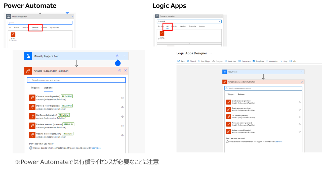Image resolution: width=322 pixels, height=169 pixels.
Task: Open Connectors in Logic Apps toolbar
Action: [272, 61]
